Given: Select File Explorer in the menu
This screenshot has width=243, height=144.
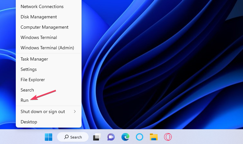Looking at the screenshot, I should pos(49,80).
